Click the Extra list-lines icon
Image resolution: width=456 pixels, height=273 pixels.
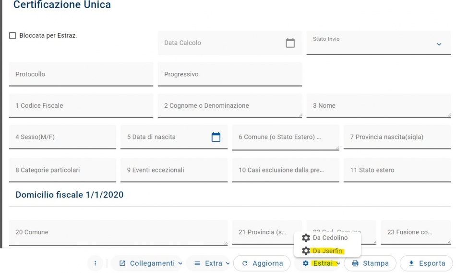click(197, 263)
